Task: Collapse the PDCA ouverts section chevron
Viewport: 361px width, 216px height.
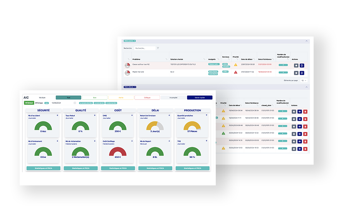Action: tap(306, 41)
